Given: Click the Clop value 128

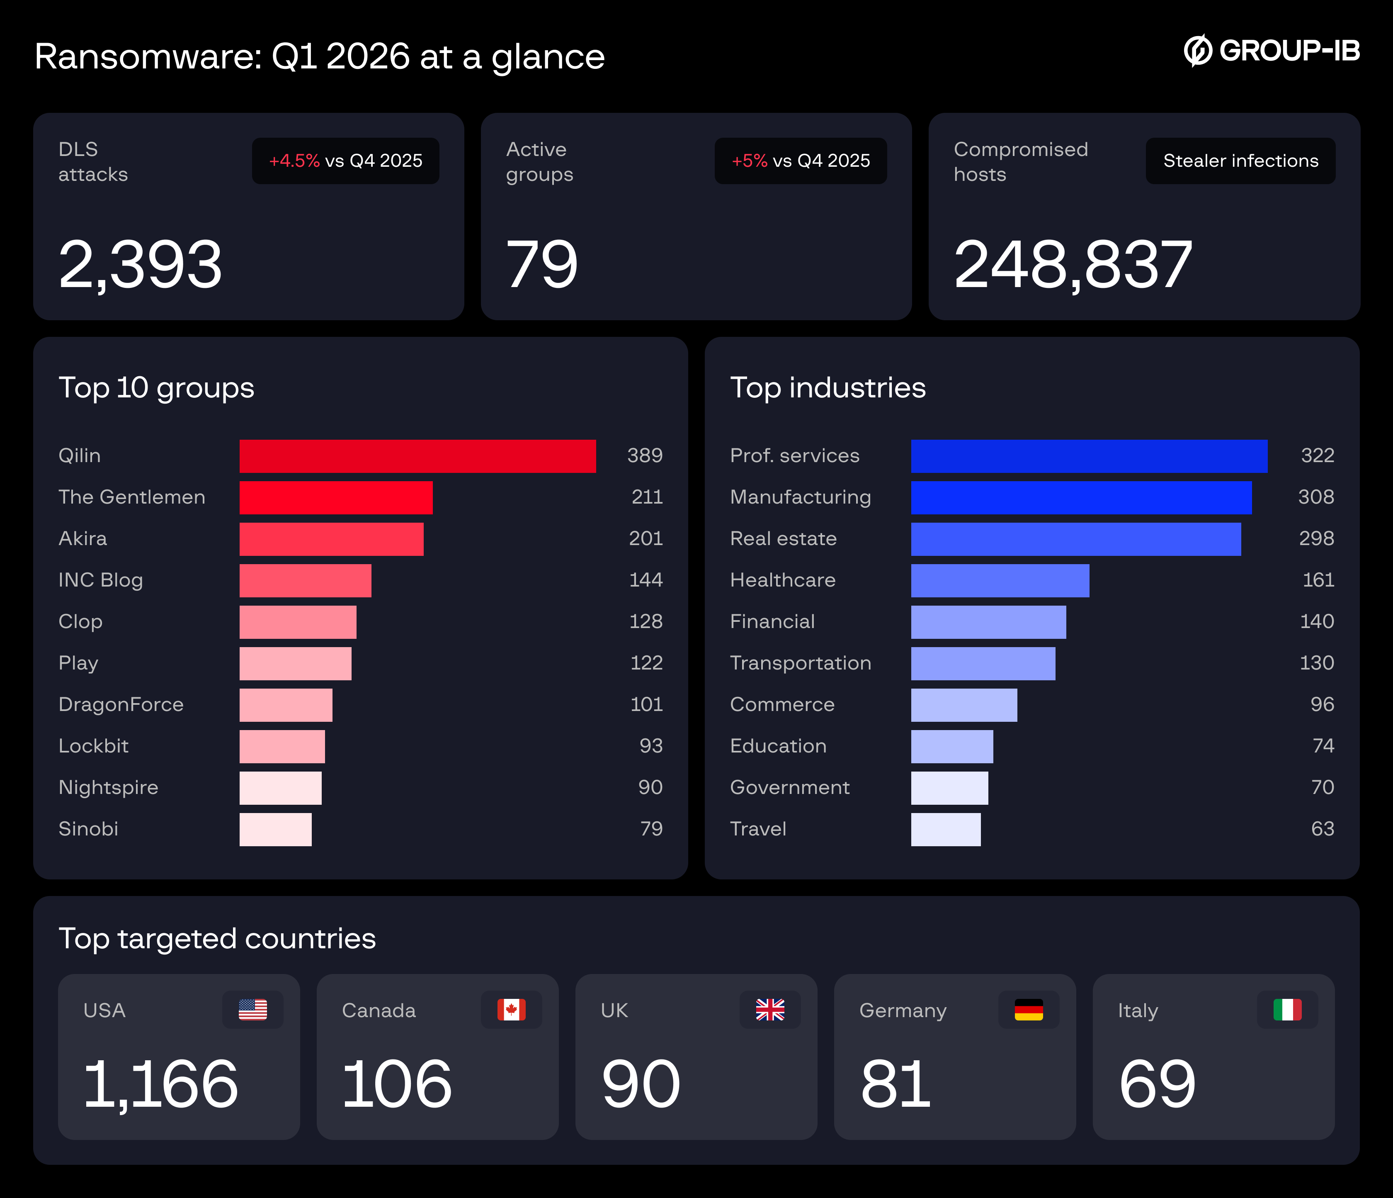Looking at the screenshot, I should [x=646, y=622].
